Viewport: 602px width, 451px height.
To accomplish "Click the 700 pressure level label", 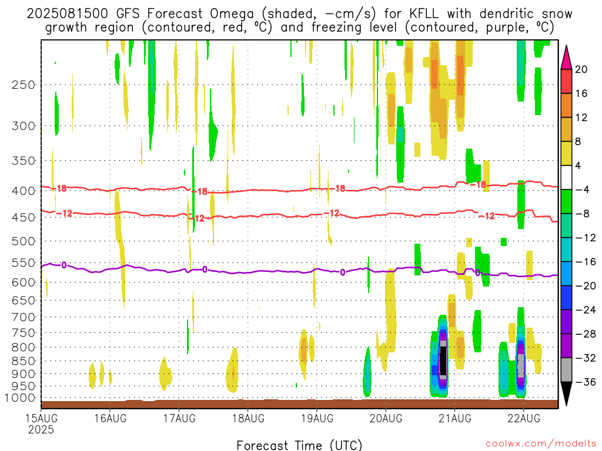I will [24, 317].
